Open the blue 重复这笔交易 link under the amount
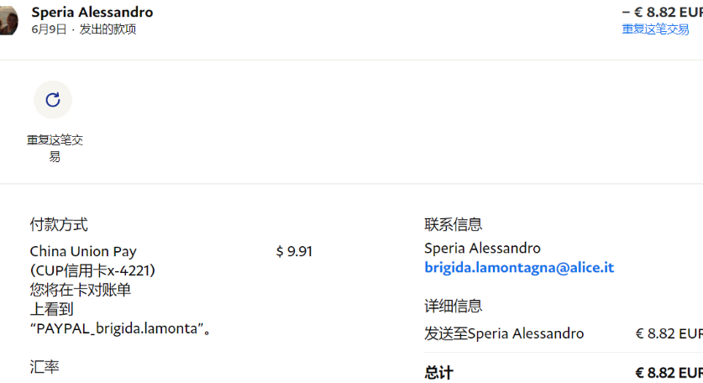 point(655,29)
